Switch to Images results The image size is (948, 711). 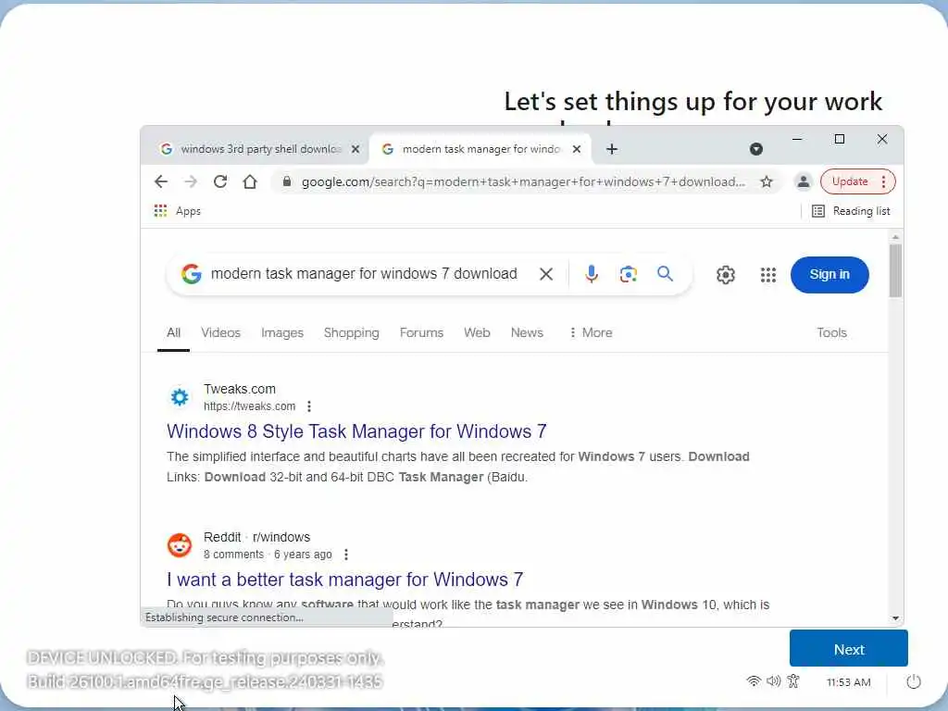tap(282, 332)
